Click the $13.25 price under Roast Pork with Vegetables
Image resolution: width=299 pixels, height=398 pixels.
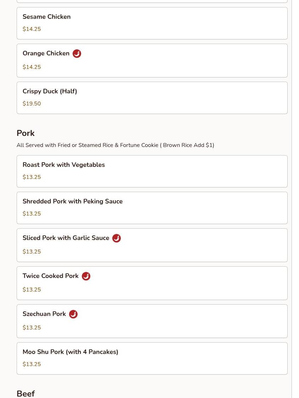tap(32, 177)
